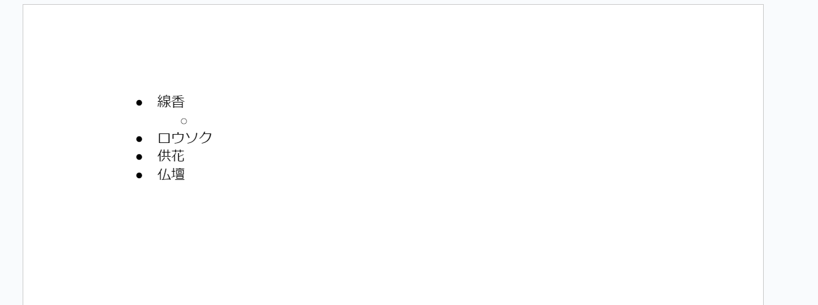Click the solid bullet beside ロウソク

click(x=140, y=139)
